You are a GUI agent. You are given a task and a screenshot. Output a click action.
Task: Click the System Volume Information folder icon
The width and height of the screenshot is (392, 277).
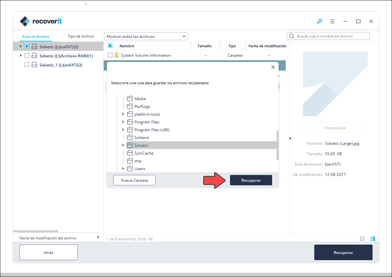tap(117, 55)
